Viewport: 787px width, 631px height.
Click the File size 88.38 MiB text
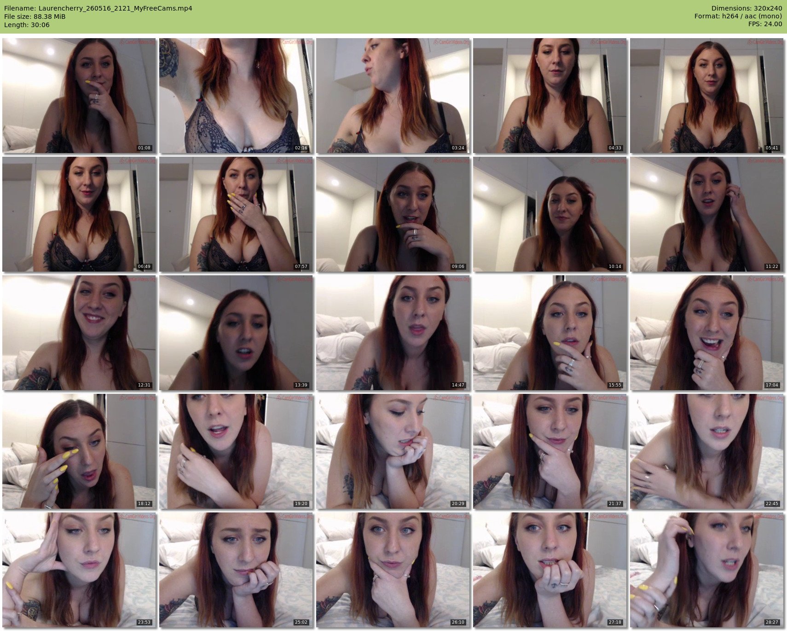(x=35, y=17)
